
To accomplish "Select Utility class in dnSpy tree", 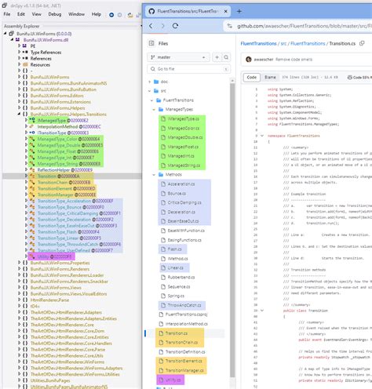I will pos(54,256).
